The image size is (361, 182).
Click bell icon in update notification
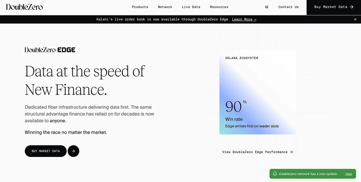[275, 174]
